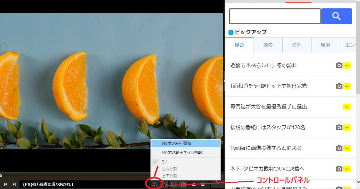
Task: Click new badge beside 専門誌が大谷 headline
Action: (347, 107)
